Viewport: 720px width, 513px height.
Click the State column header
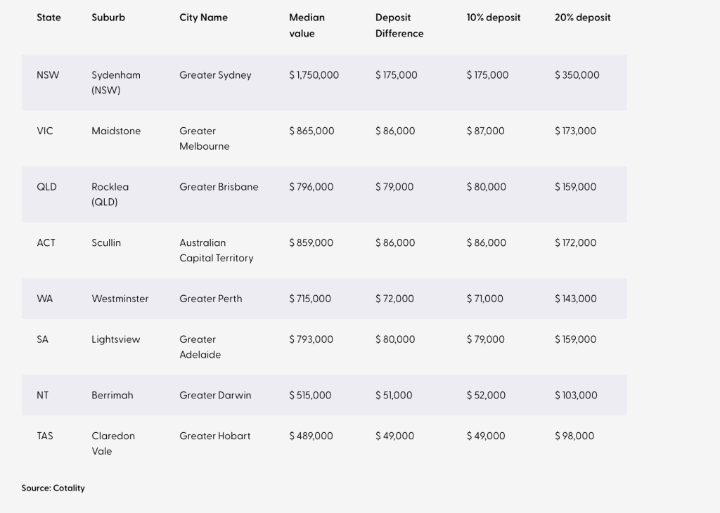(x=49, y=18)
